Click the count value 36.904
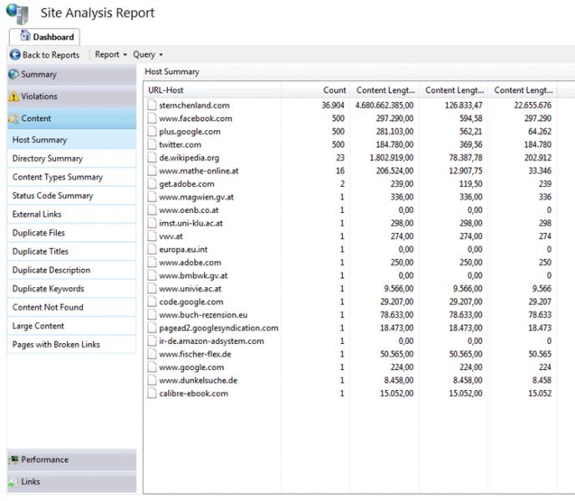This screenshot has height=501, width=575. 333,105
